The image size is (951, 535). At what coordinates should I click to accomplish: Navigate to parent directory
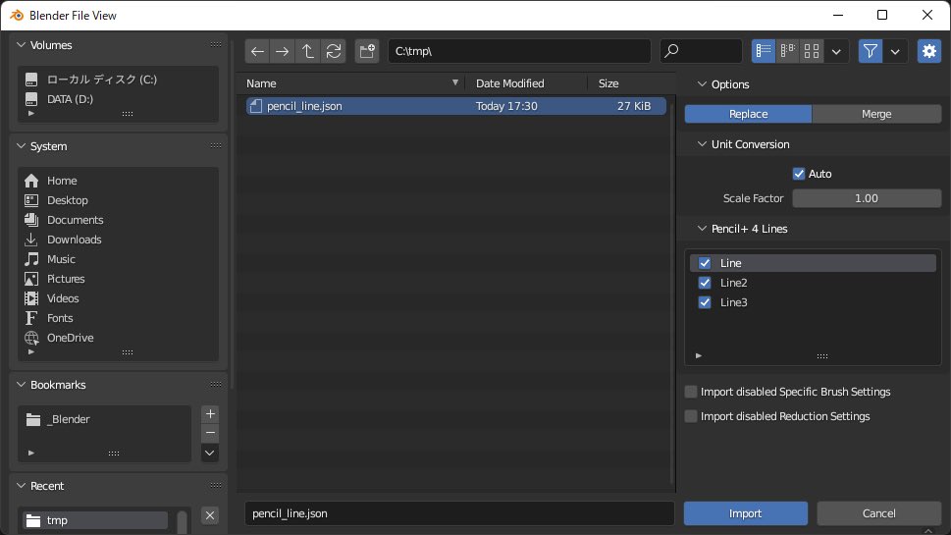point(308,51)
